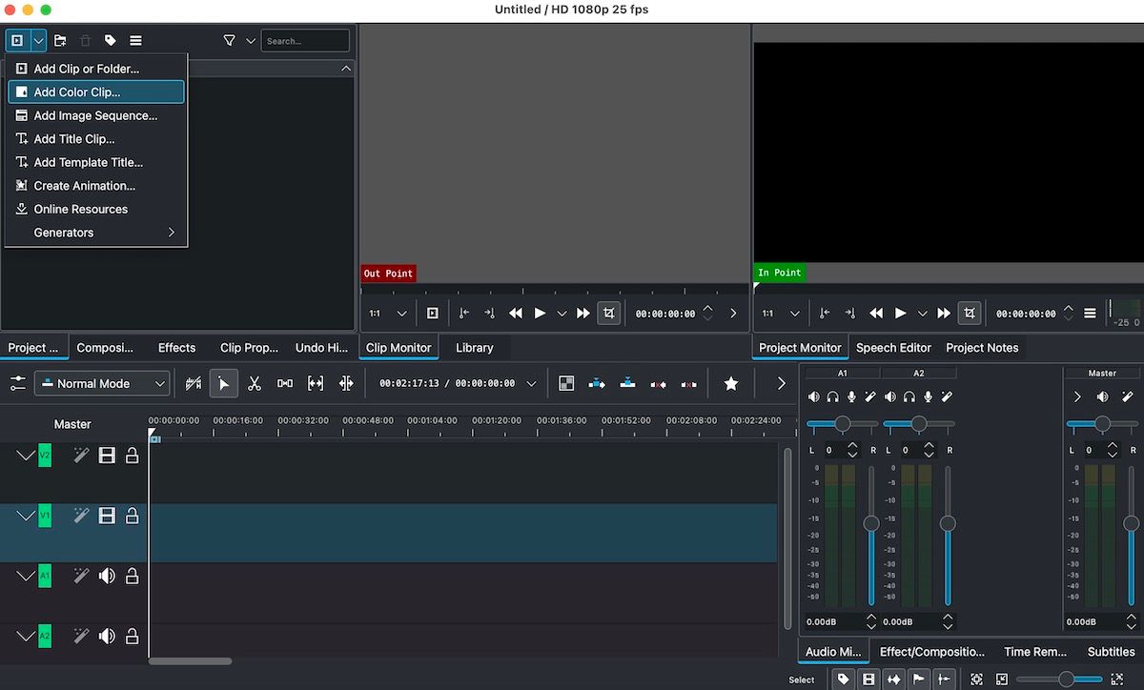
Task: Toggle solo headphones on mixer channel A1
Action: pos(832,396)
